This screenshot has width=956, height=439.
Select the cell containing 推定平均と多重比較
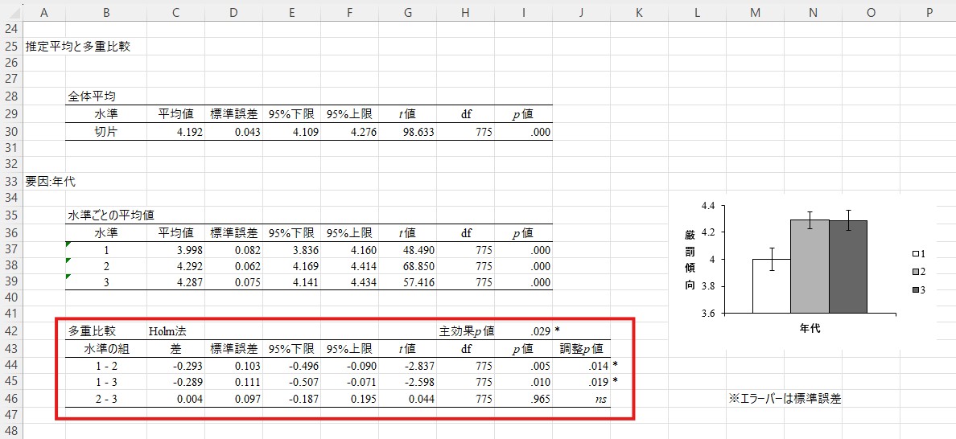[x=77, y=47]
